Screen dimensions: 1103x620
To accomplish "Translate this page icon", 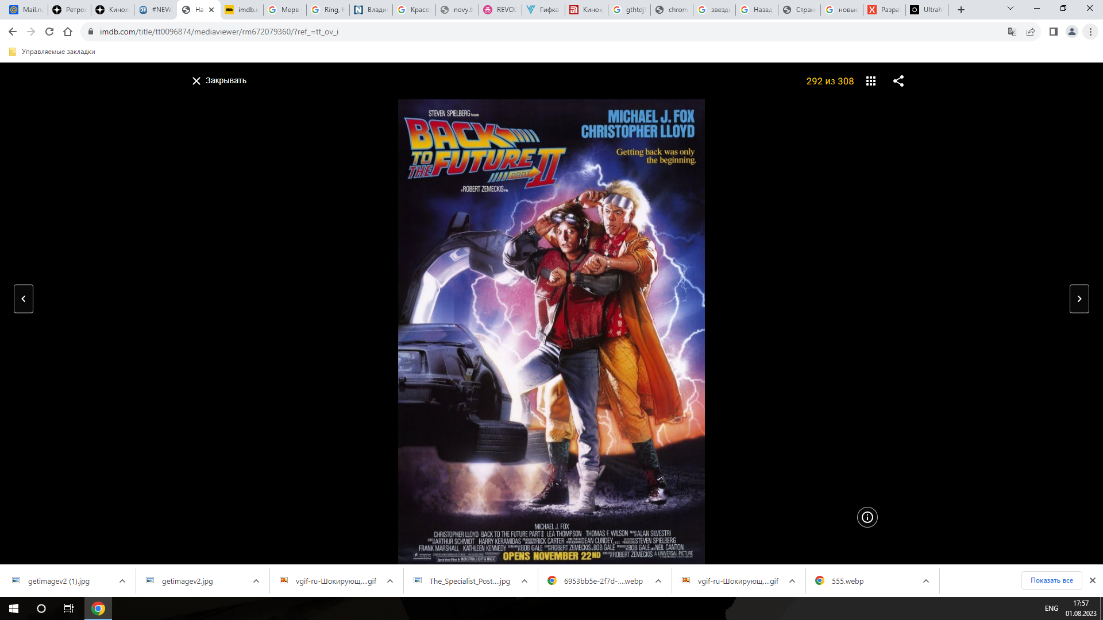I will pos(1012,32).
